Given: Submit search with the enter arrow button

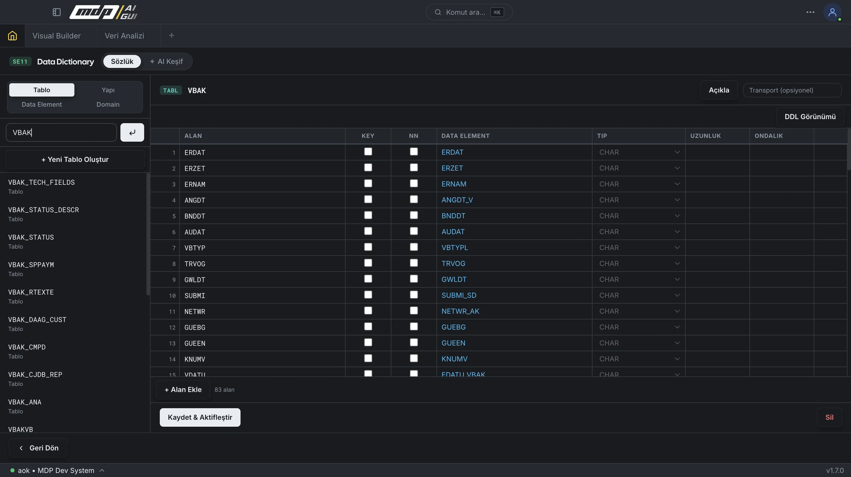Looking at the screenshot, I should pos(132,132).
